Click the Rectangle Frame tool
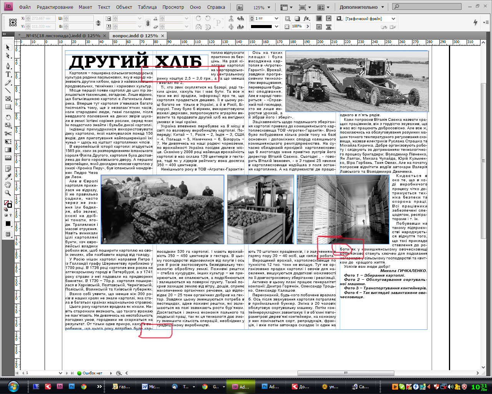 (8, 99)
